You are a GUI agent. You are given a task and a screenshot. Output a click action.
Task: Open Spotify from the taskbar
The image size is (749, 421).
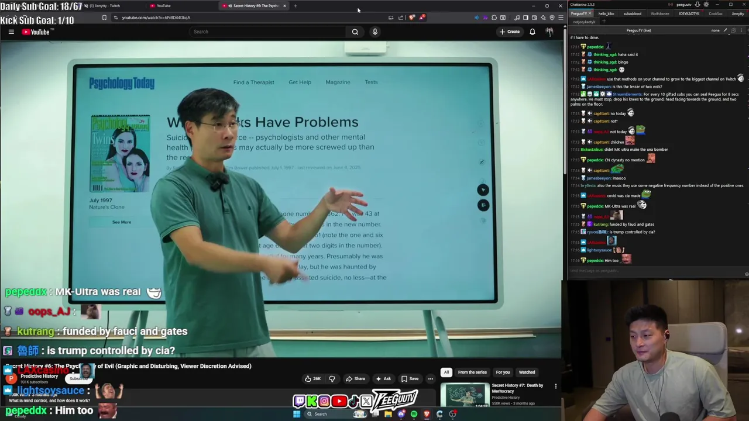click(414, 414)
